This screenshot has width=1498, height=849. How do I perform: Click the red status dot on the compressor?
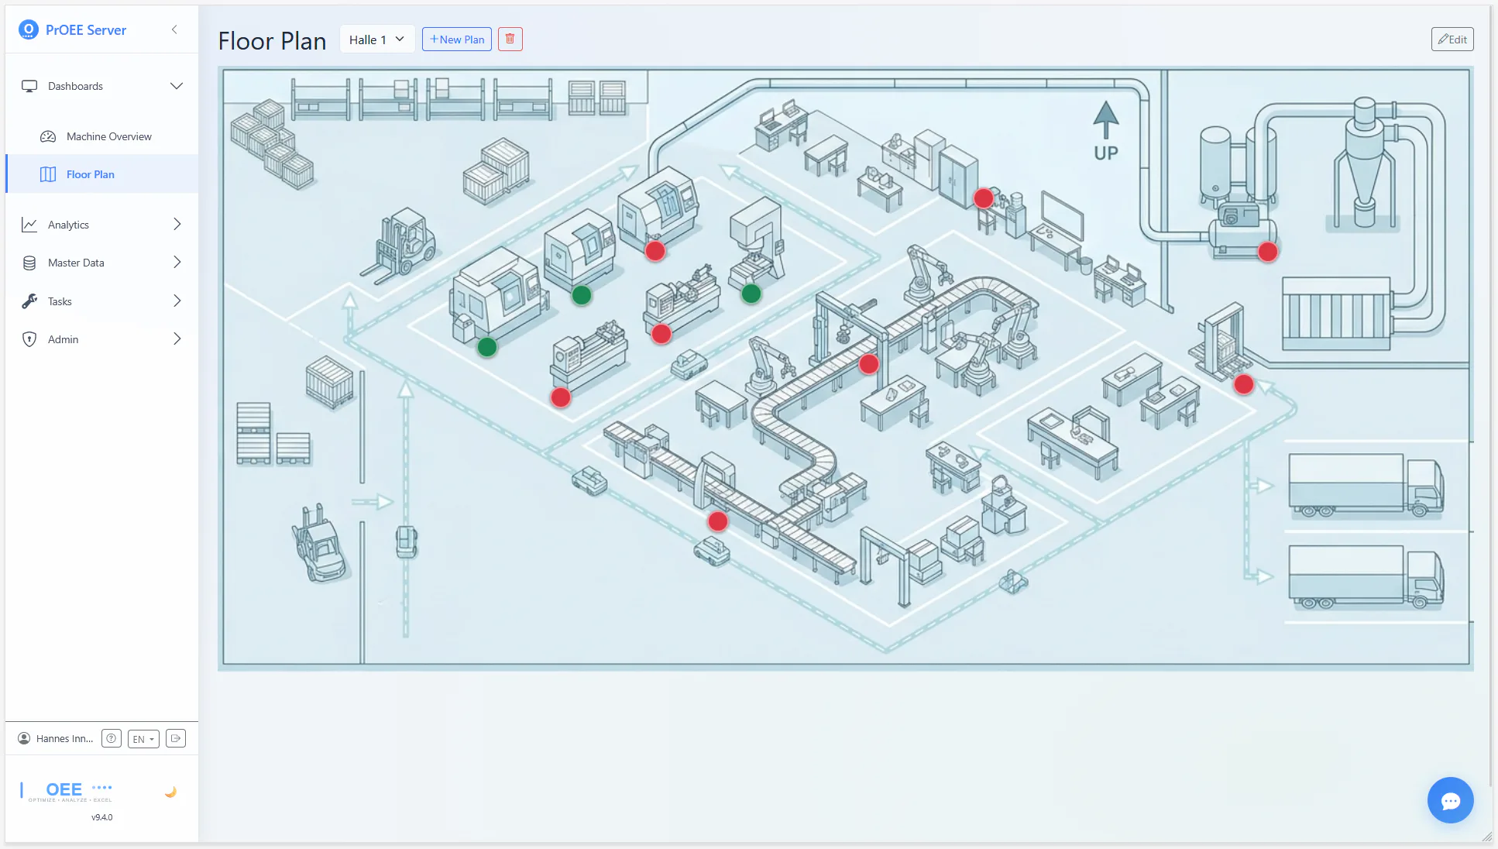click(1267, 252)
